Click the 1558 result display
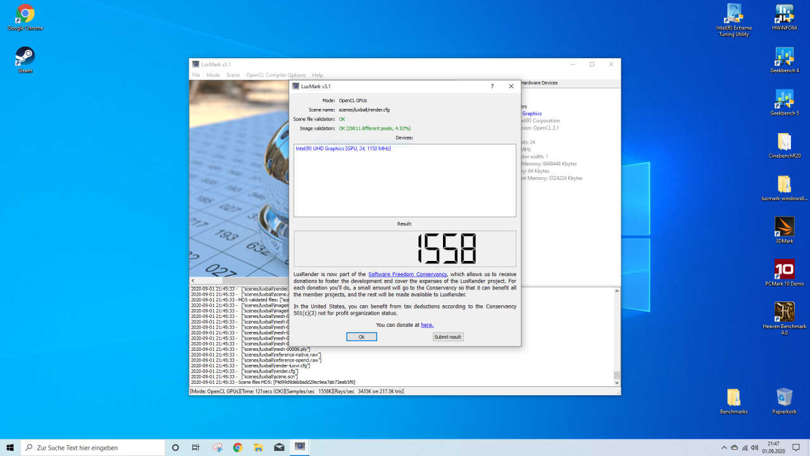 [x=405, y=248]
